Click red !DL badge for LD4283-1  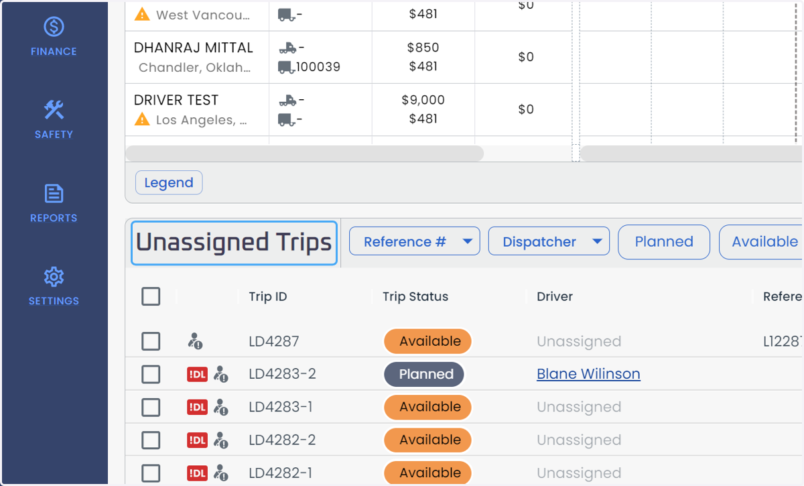pos(197,407)
